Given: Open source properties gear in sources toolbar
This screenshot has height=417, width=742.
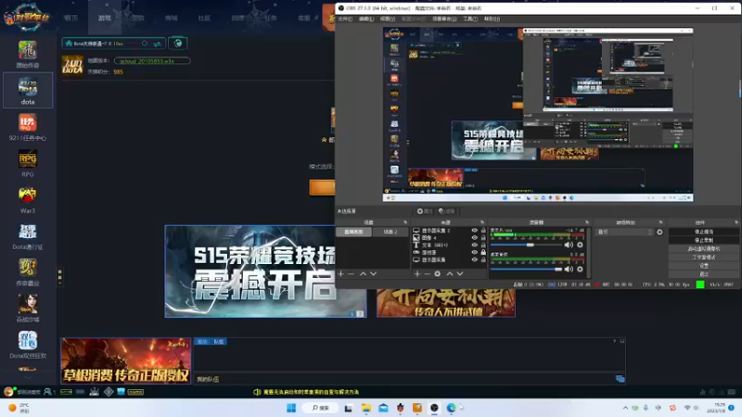Looking at the screenshot, I should pyautogui.click(x=437, y=273).
